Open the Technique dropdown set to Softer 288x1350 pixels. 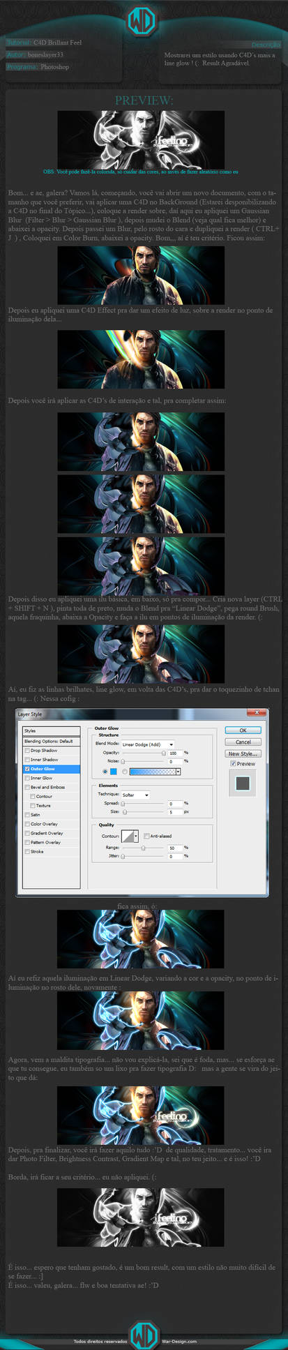coord(135,795)
